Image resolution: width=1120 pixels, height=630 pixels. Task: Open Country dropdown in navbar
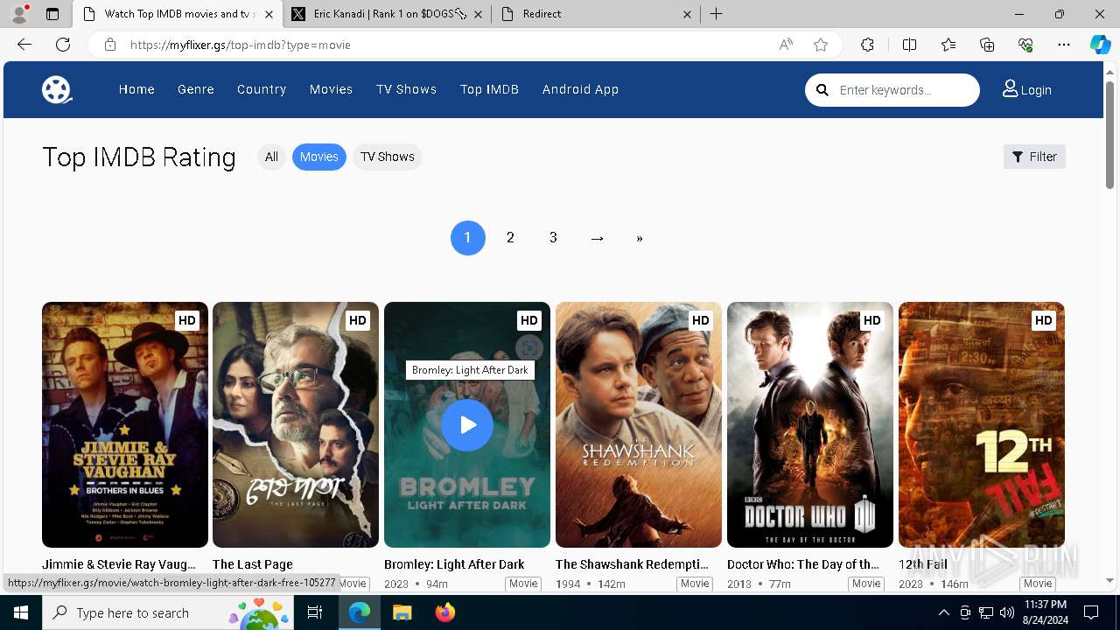262,89
